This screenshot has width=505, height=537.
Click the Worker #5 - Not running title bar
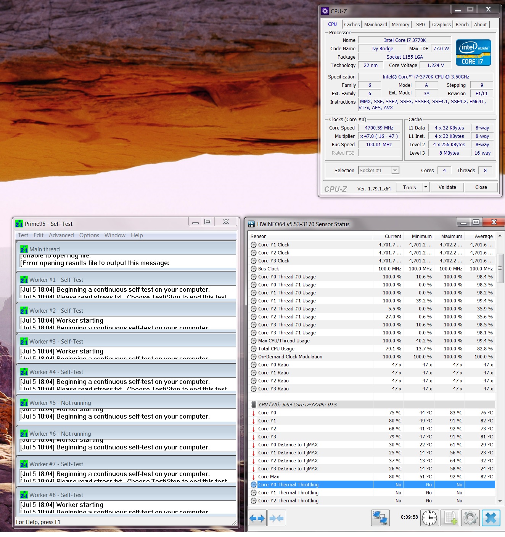point(126,403)
